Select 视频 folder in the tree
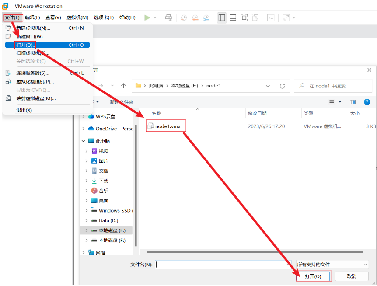Viewport: 377px width, 286px height. (x=103, y=151)
